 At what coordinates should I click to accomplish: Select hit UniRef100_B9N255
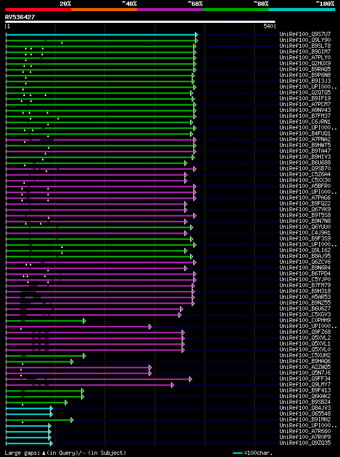click(305, 303)
